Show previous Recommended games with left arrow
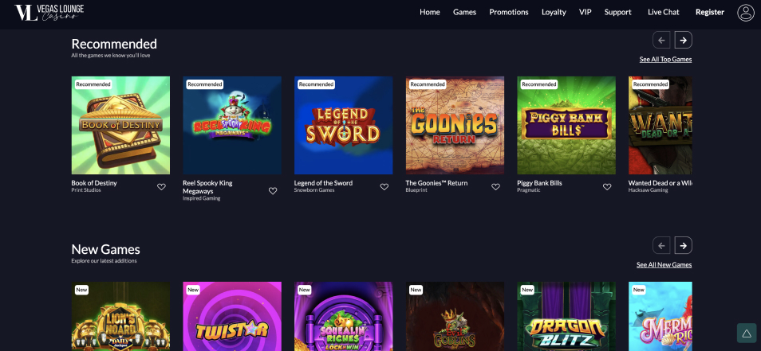The image size is (761, 351). [661, 40]
